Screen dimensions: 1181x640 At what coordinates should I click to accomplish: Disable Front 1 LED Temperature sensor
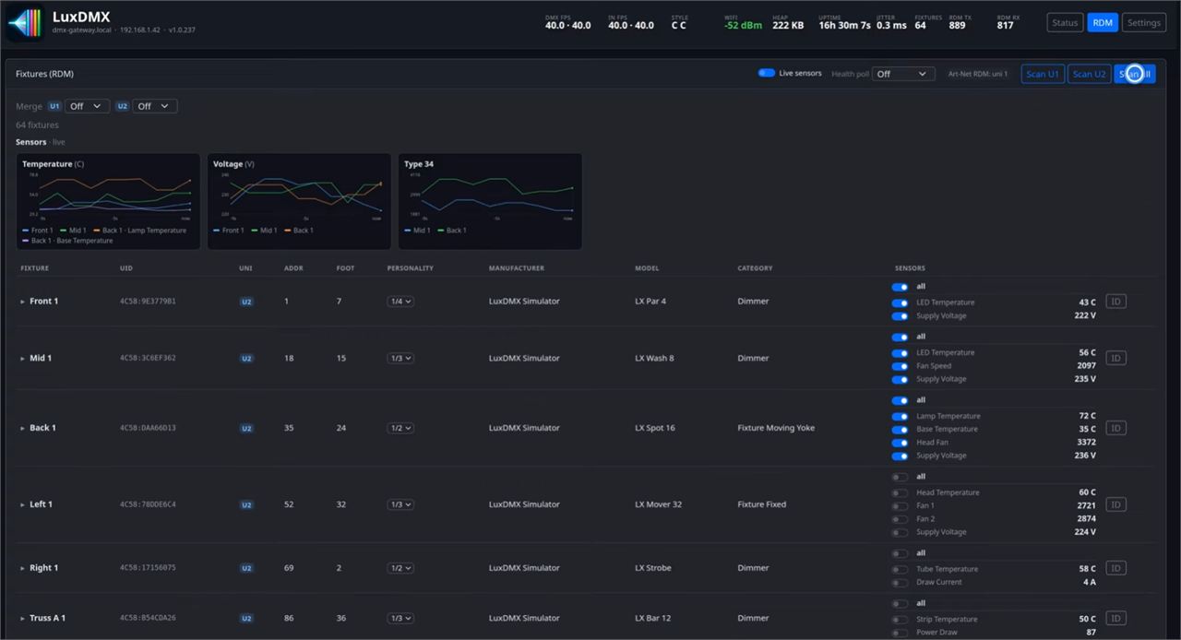click(x=900, y=302)
